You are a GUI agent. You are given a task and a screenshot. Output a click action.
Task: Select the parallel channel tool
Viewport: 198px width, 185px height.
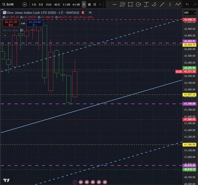(154, 5)
